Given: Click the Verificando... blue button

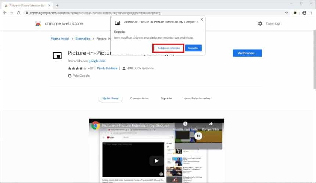Looking at the screenshot, I should pyautogui.click(x=247, y=53).
